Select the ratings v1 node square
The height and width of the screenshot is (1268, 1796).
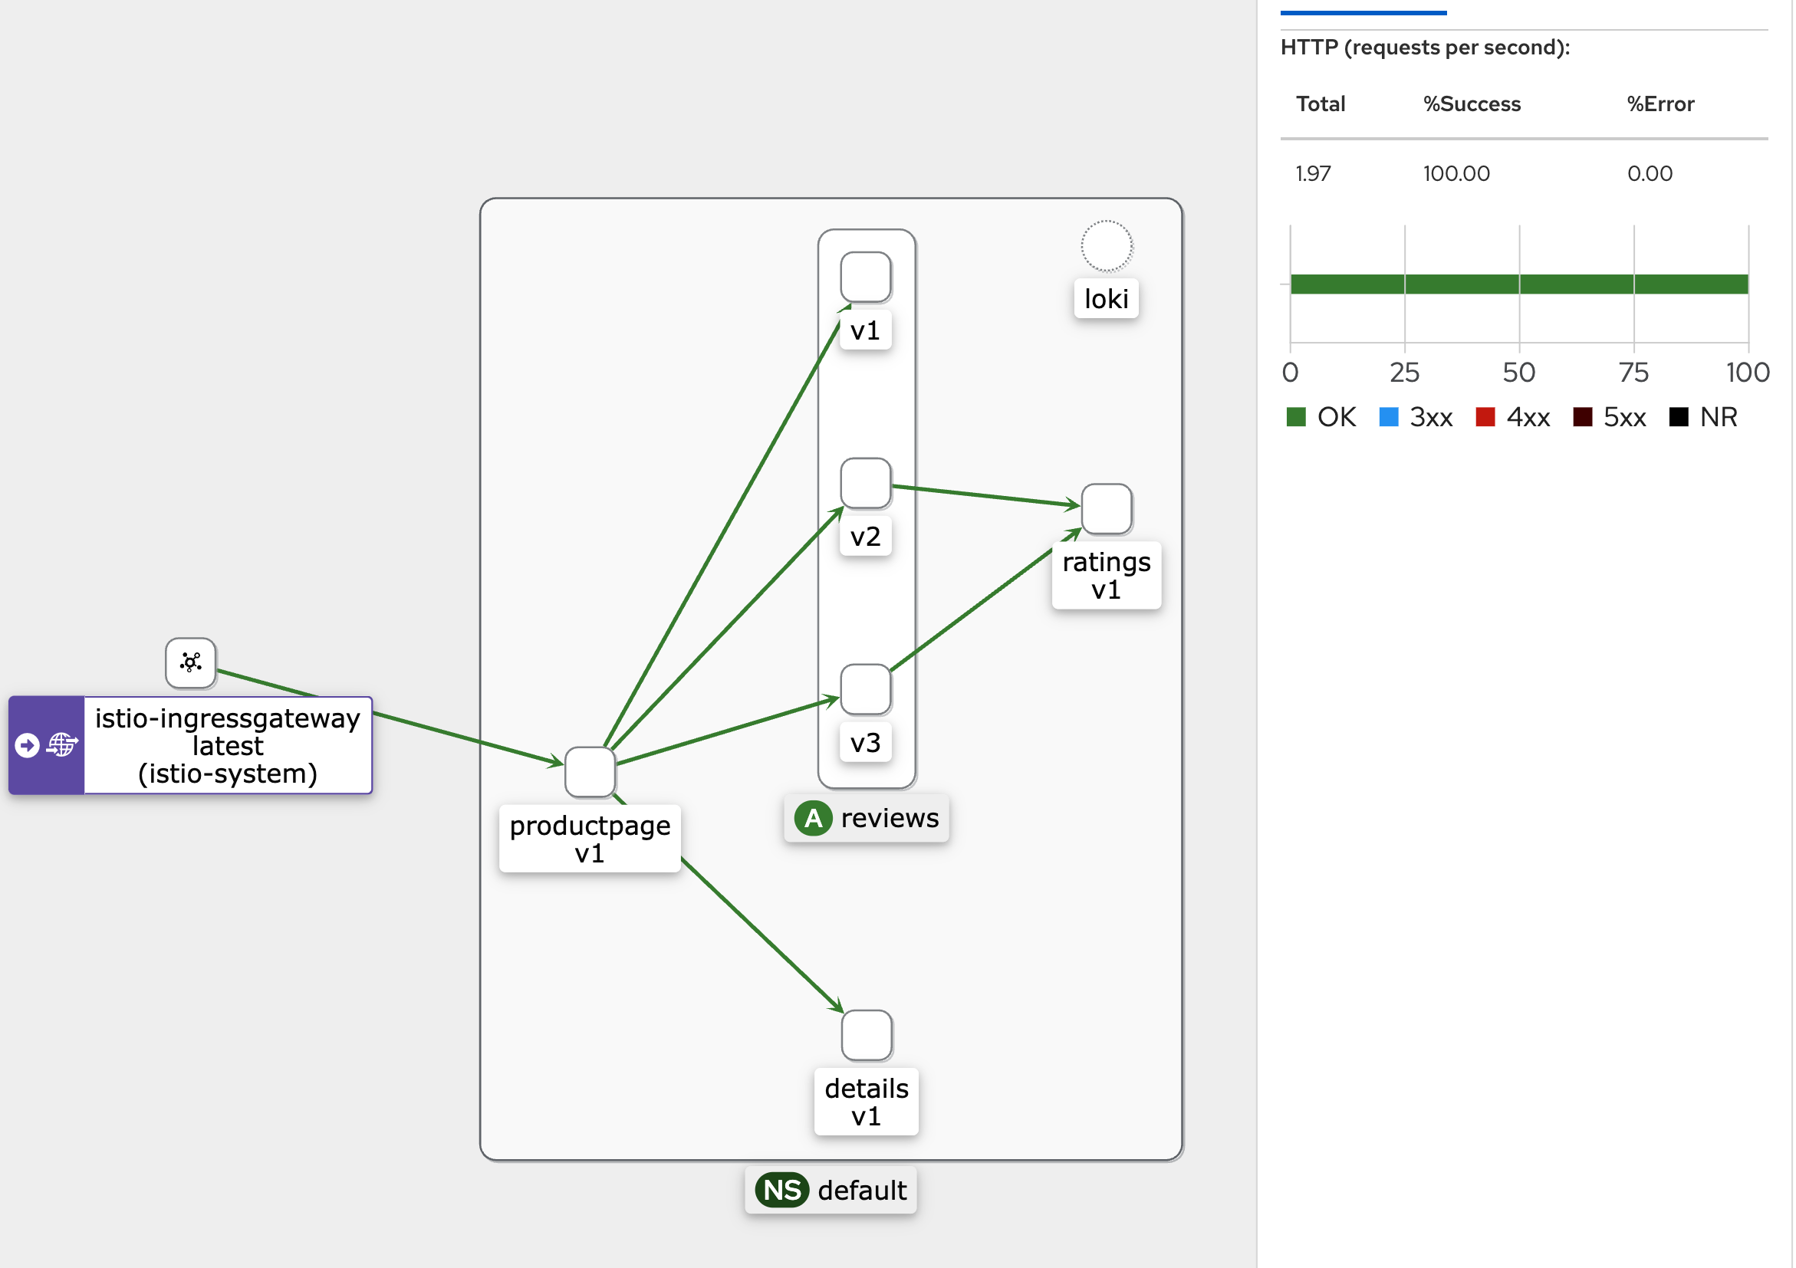click(x=1107, y=509)
